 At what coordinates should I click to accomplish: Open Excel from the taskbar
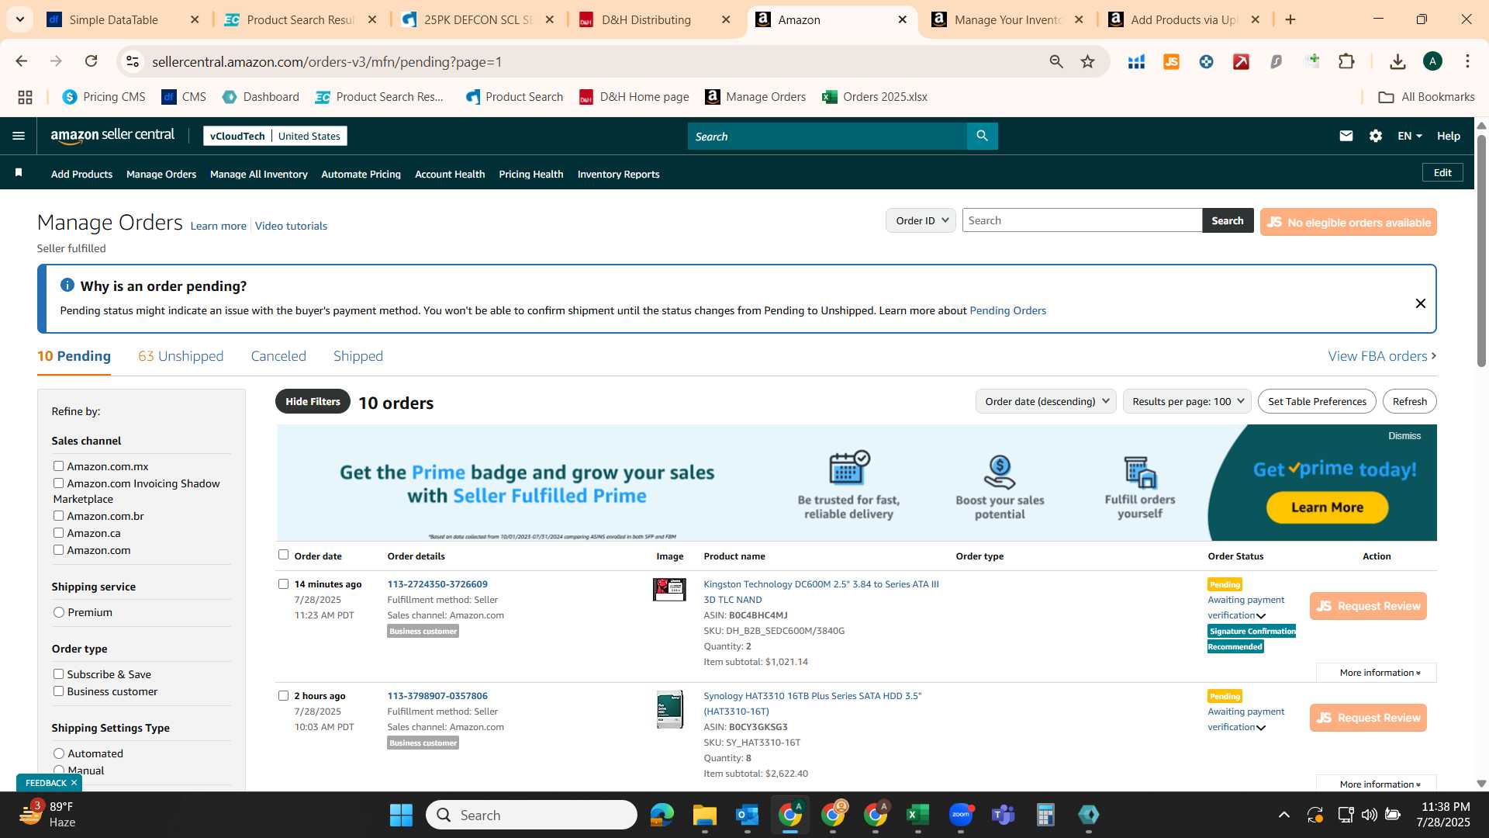[x=917, y=815]
